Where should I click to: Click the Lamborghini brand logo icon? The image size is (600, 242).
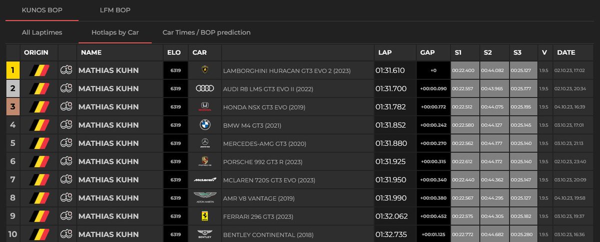[x=205, y=70]
